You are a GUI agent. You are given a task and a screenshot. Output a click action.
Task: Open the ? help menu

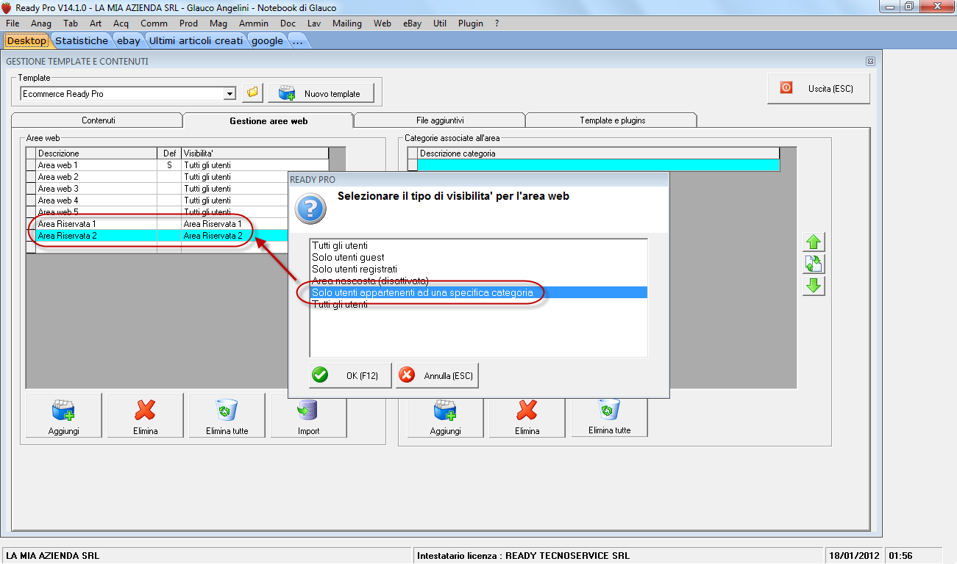click(x=497, y=23)
